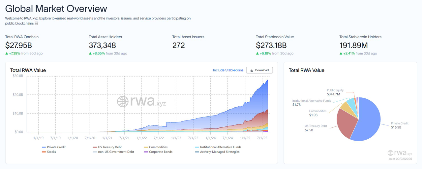Image resolution: width=422 pixels, height=169 pixels.
Task: Click the green arrow under Total RWA Onchain
Action: [7, 53]
